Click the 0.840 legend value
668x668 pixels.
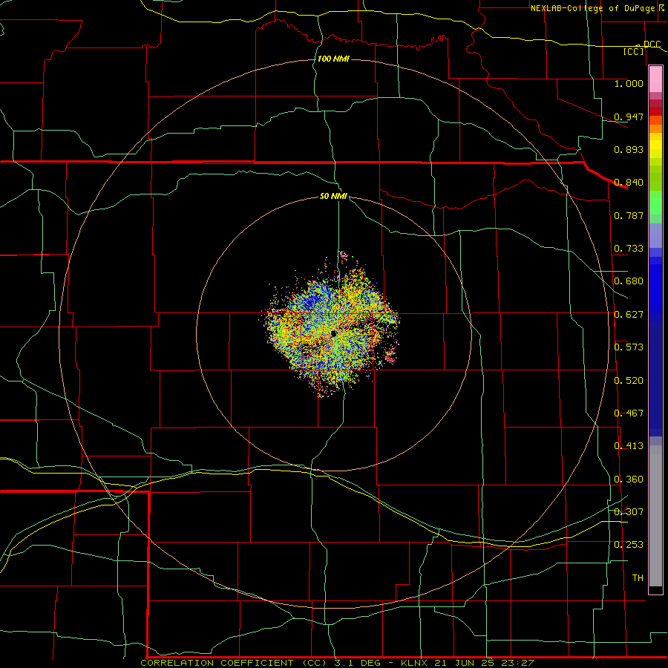pyautogui.click(x=629, y=183)
